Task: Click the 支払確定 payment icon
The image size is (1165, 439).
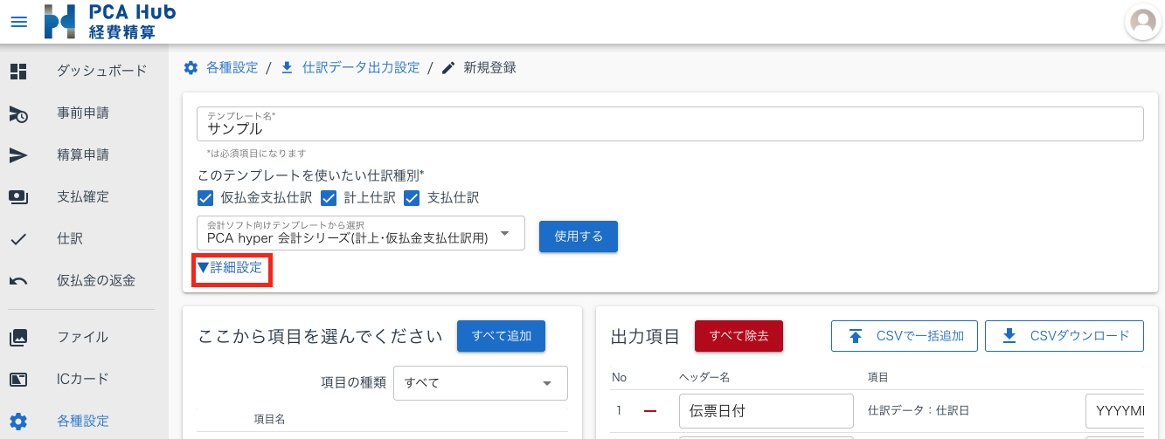Action: tap(18, 197)
